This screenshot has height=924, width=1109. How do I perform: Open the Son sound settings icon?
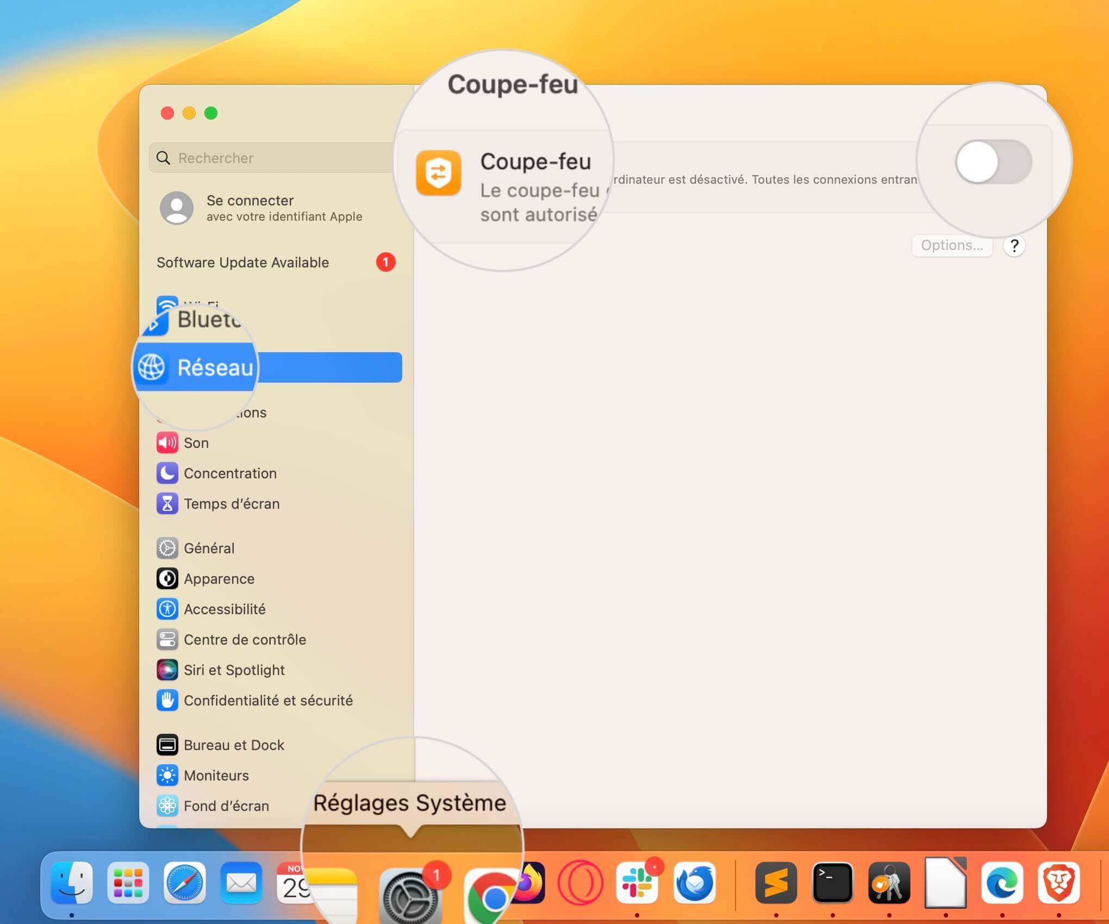pyautogui.click(x=167, y=443)
